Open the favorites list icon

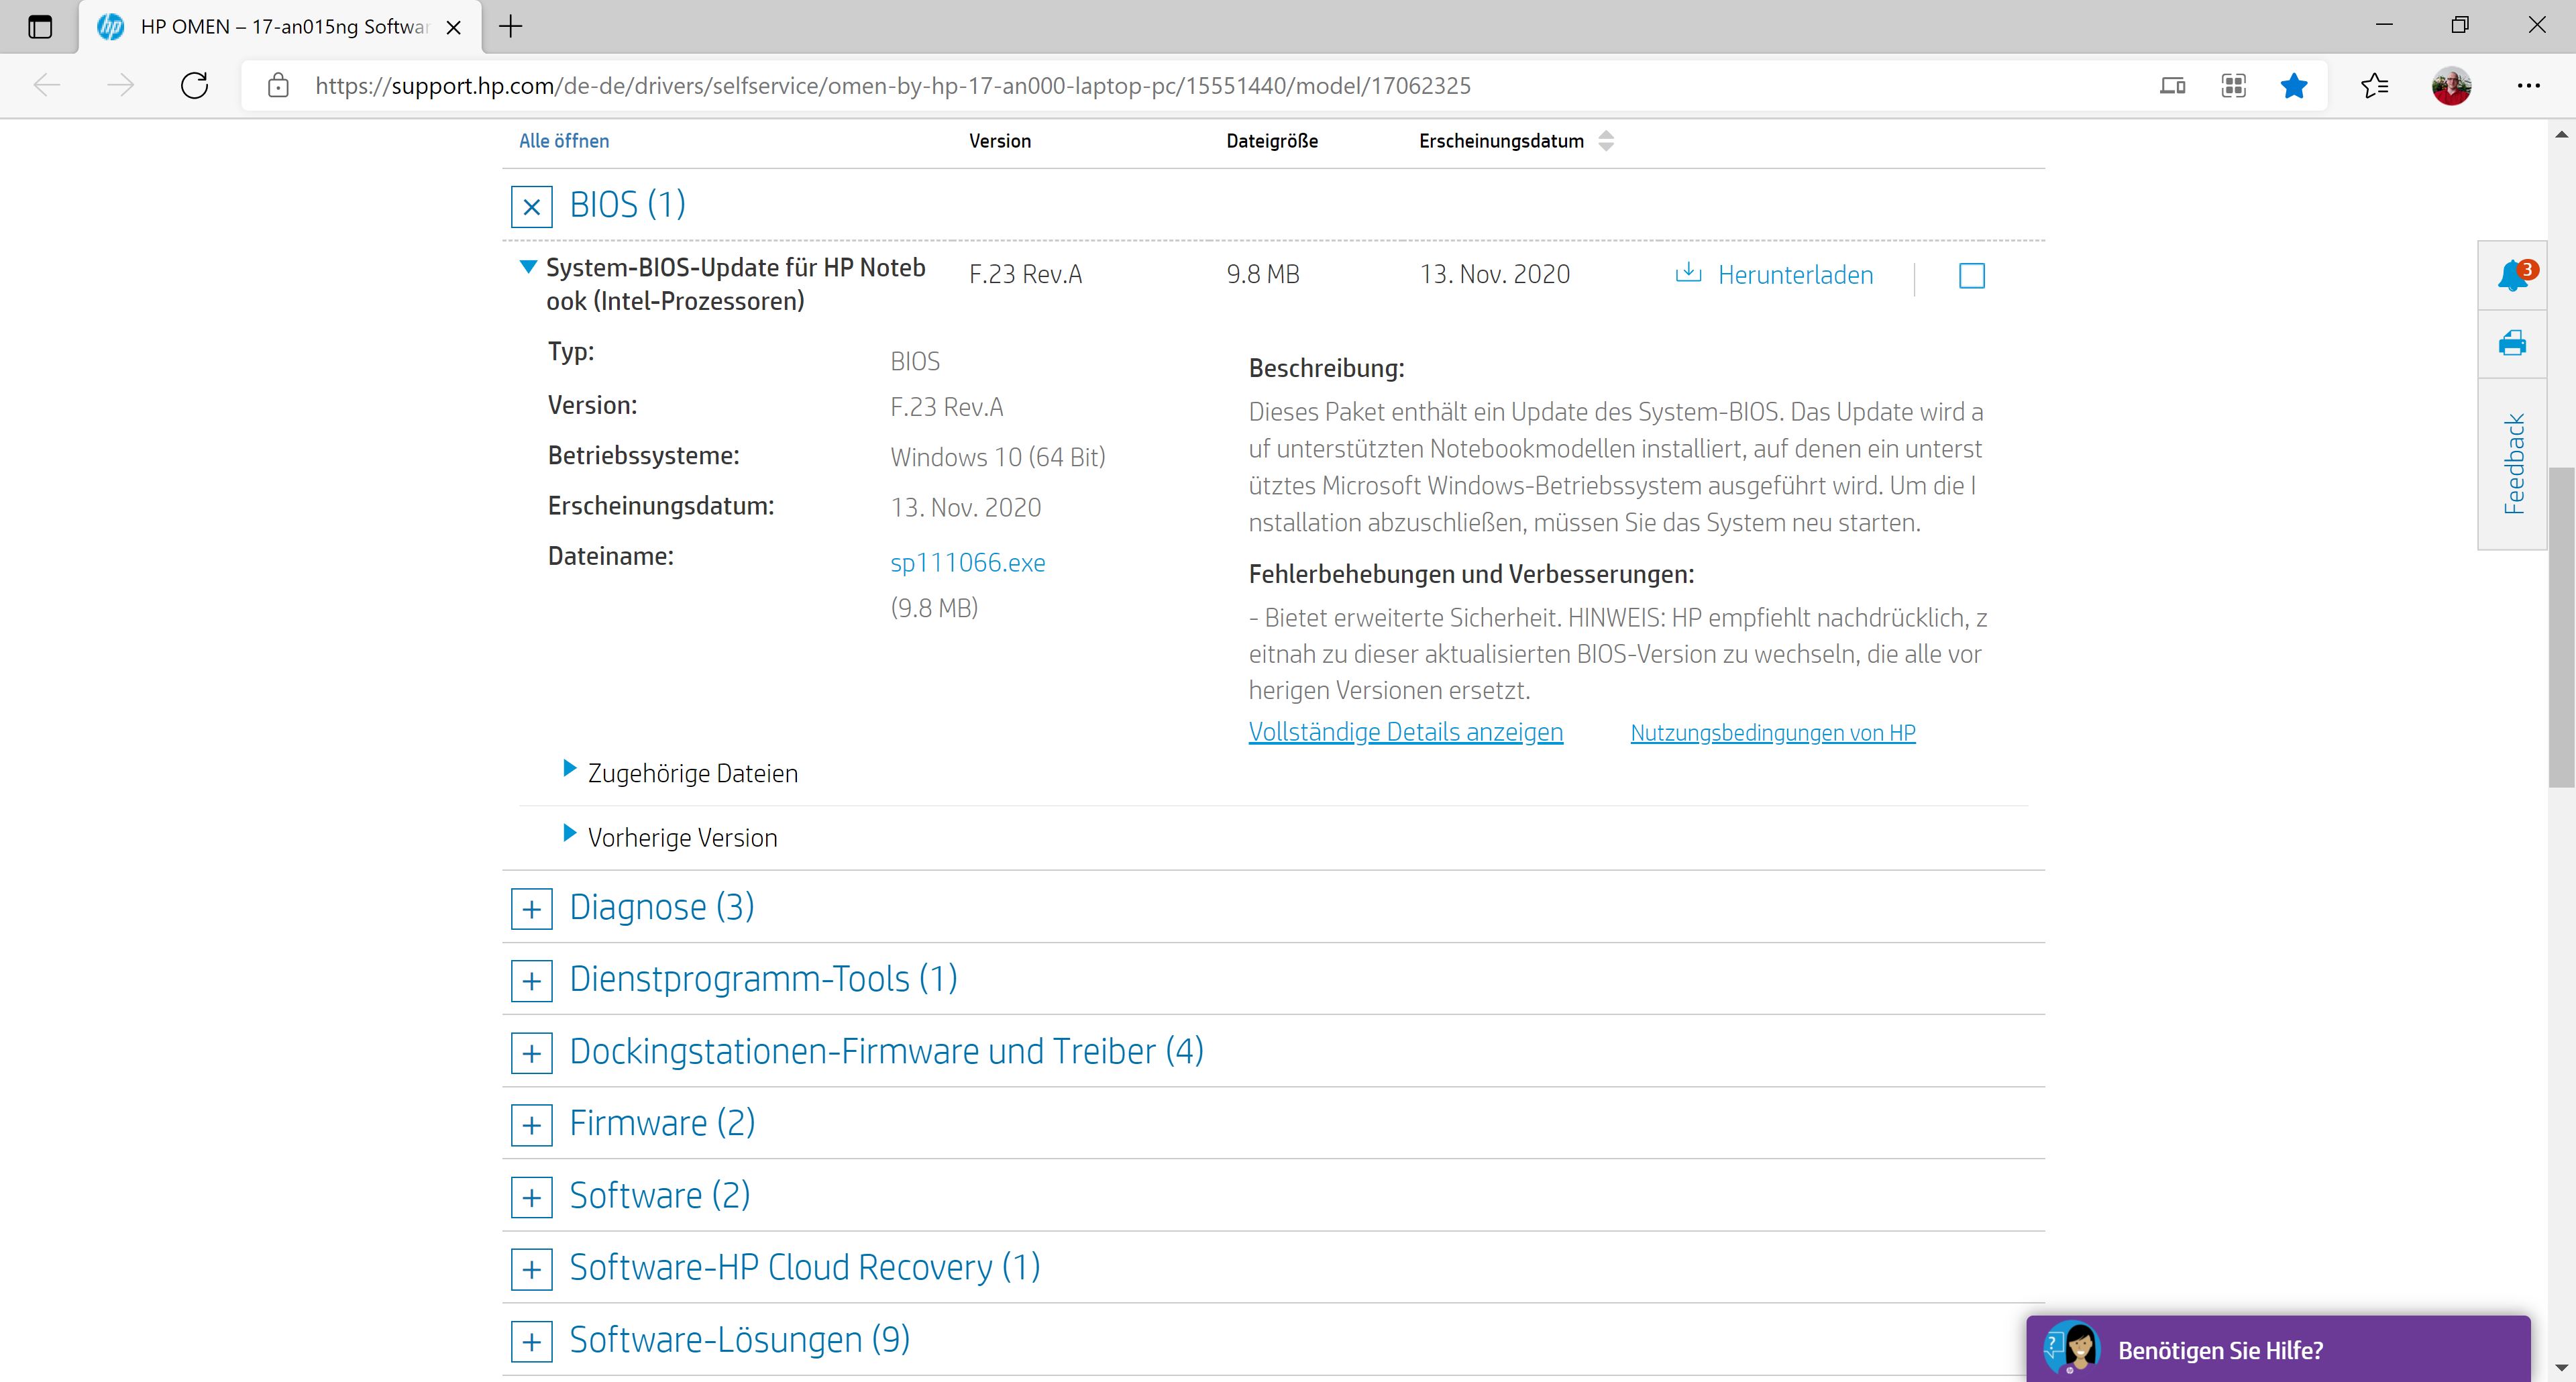click(x=2374, y=85)
